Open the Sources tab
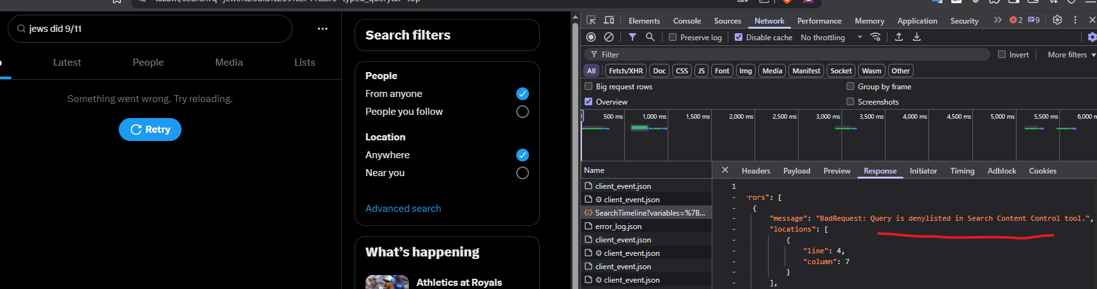Viewport: 1097px width, 289px height. (728, 20)
